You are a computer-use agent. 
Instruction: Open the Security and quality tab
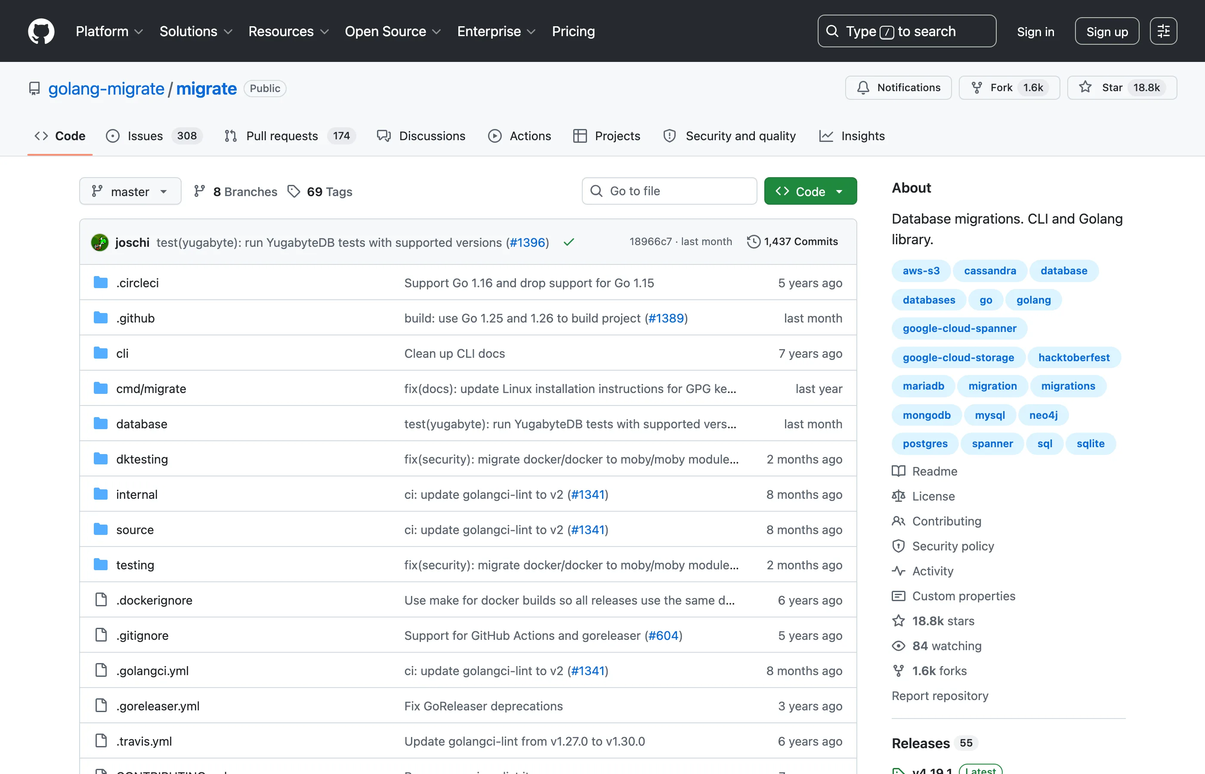730,136
